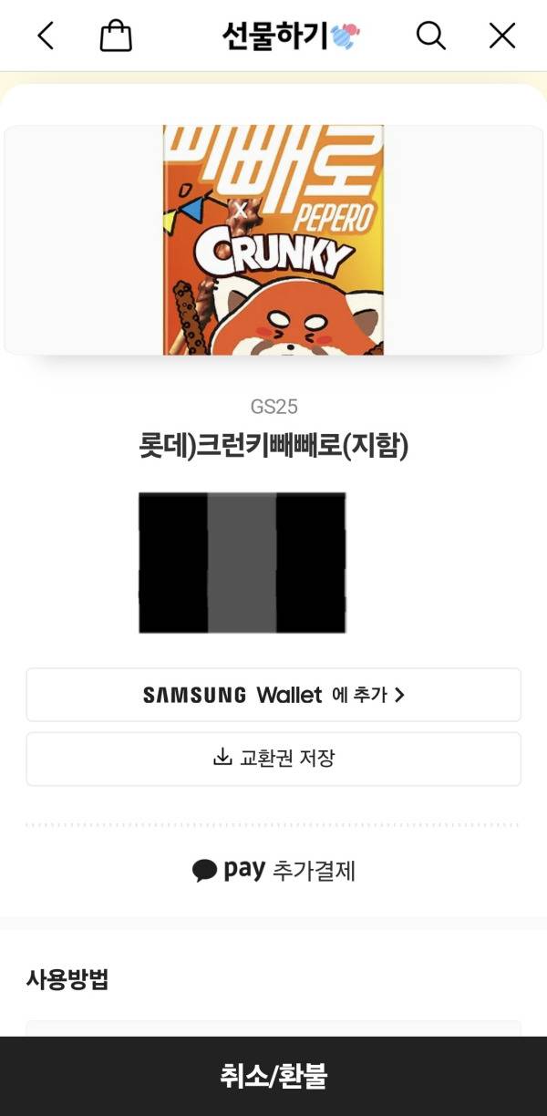Tap the blacked-out barcode image
Viewport: 547px width, 1116px height.
(242, 563)
